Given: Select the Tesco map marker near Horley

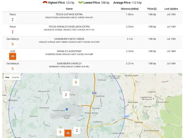Looking at the screenshot, I should click(x=66, y=95).
